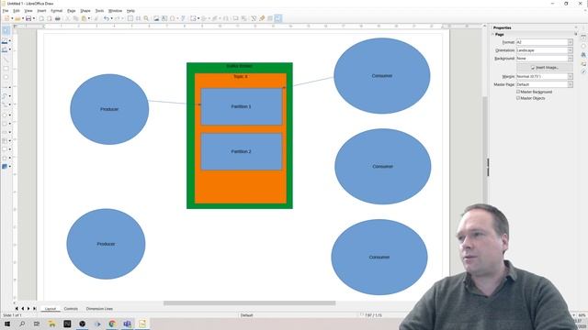Open the Insert menu
588x330 pixels.
41,11
